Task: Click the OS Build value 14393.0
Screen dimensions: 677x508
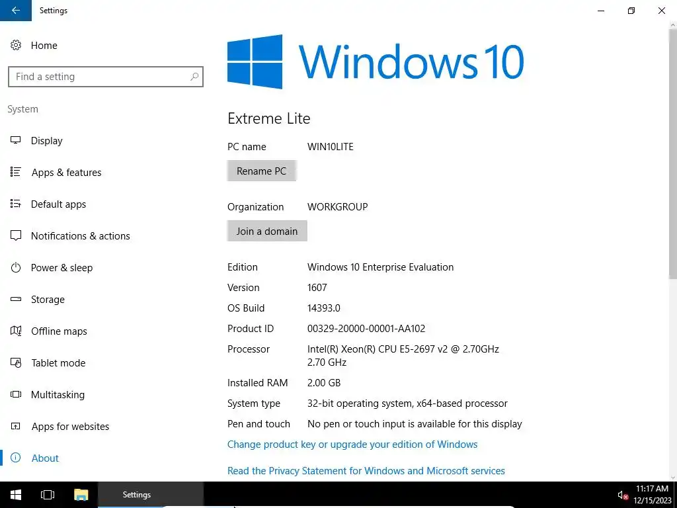Action: tap(324, 308)
